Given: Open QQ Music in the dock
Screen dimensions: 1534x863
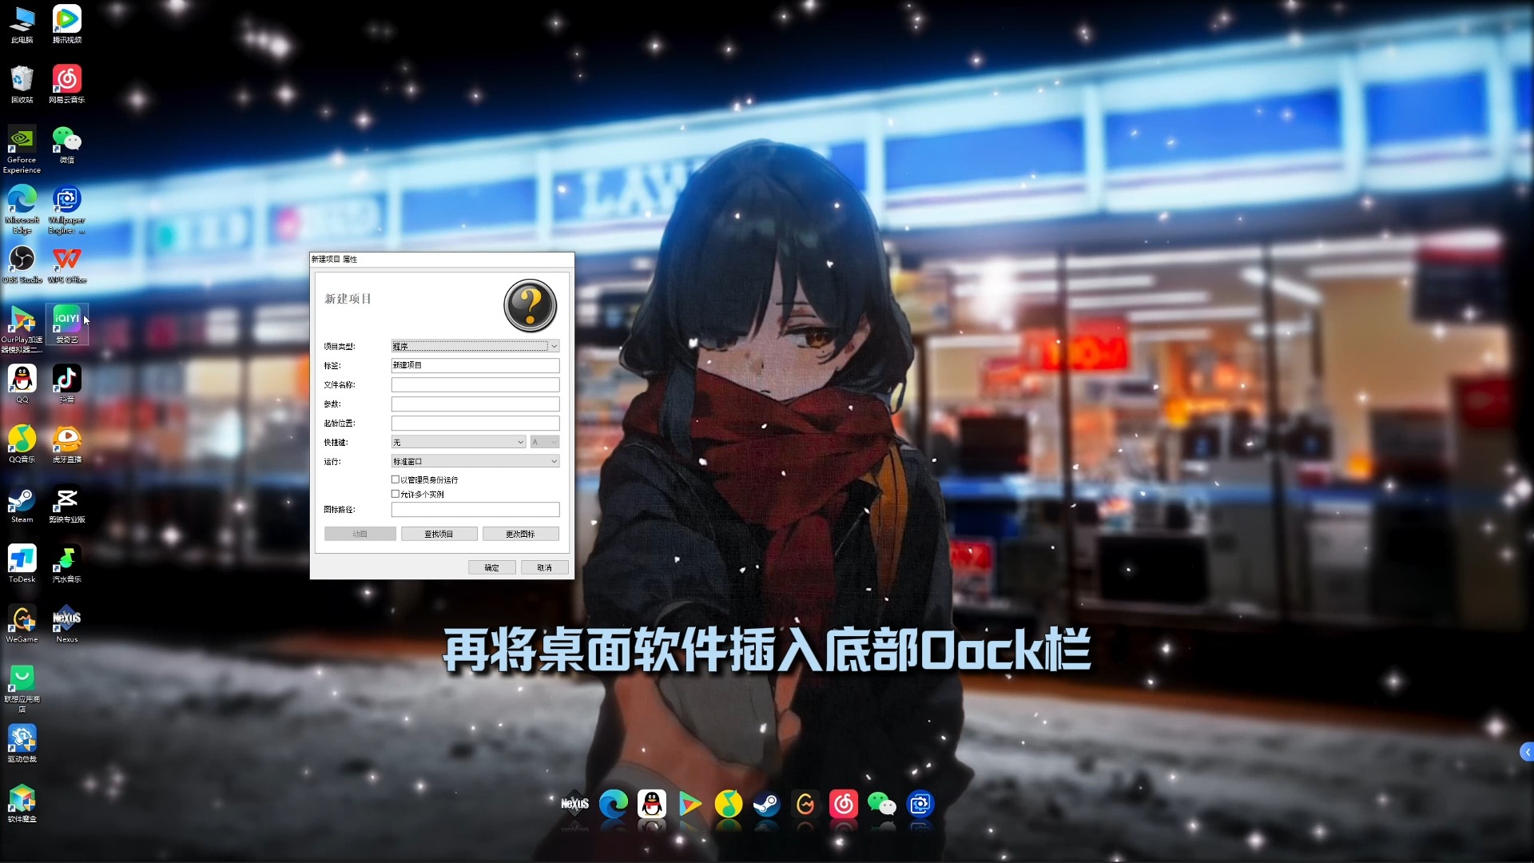Looking at the screenshot, I should [729, 804].
